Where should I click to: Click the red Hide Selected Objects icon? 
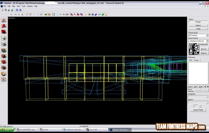27,15
